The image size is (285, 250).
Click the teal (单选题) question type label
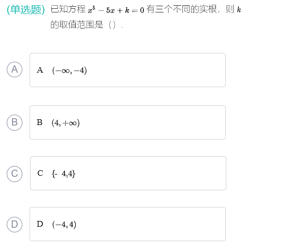click(x=26, y=9)
